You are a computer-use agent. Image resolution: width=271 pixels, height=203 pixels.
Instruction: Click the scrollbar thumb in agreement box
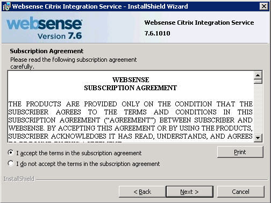pyautogui.click(x=258, y=82)
